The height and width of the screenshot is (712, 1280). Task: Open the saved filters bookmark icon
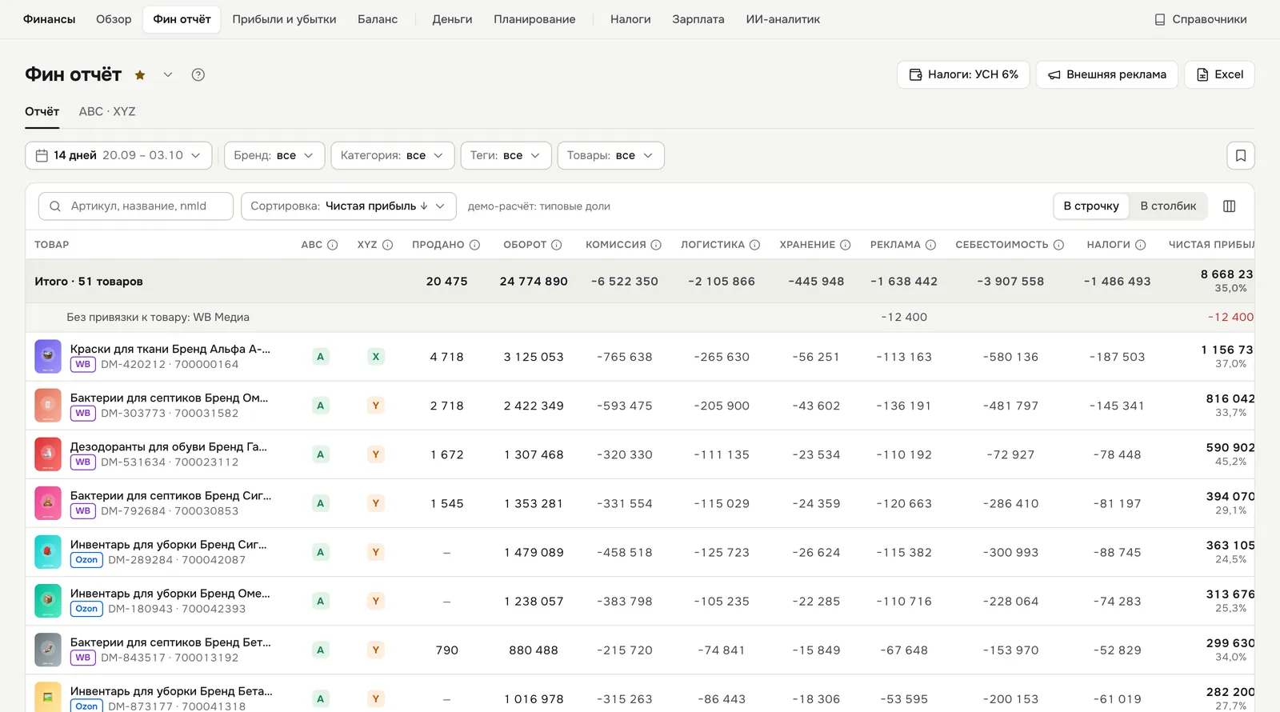point(1241,155)
